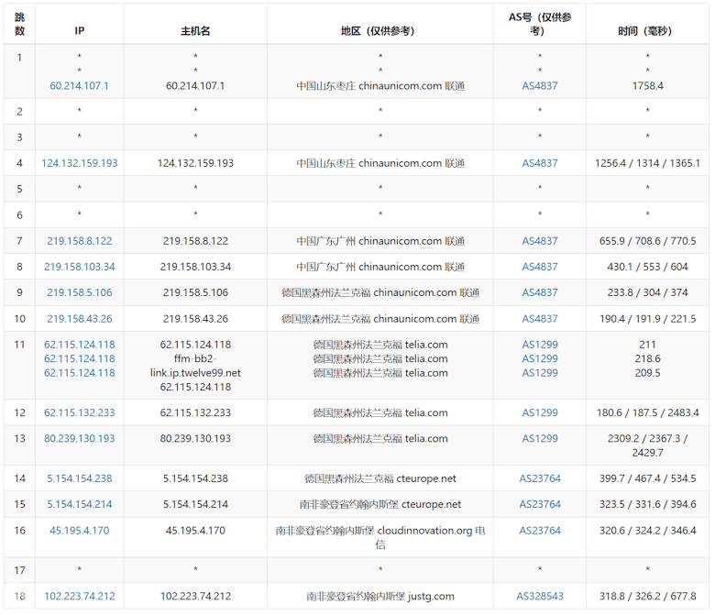Screen dimensions: 715x615
Task: Select time cell 1256.4 / 1314 / 1365.1
Action: (647, 163)
